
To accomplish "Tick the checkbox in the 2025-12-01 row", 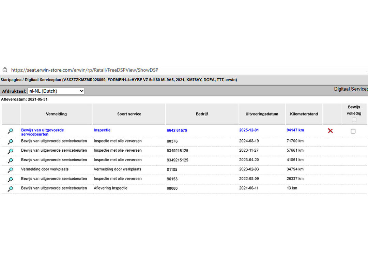I will coord(353,131).
